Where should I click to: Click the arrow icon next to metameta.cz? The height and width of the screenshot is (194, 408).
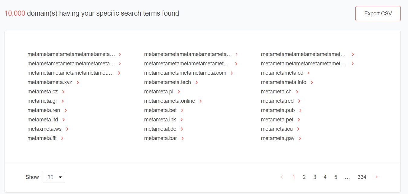pos(63,92)
